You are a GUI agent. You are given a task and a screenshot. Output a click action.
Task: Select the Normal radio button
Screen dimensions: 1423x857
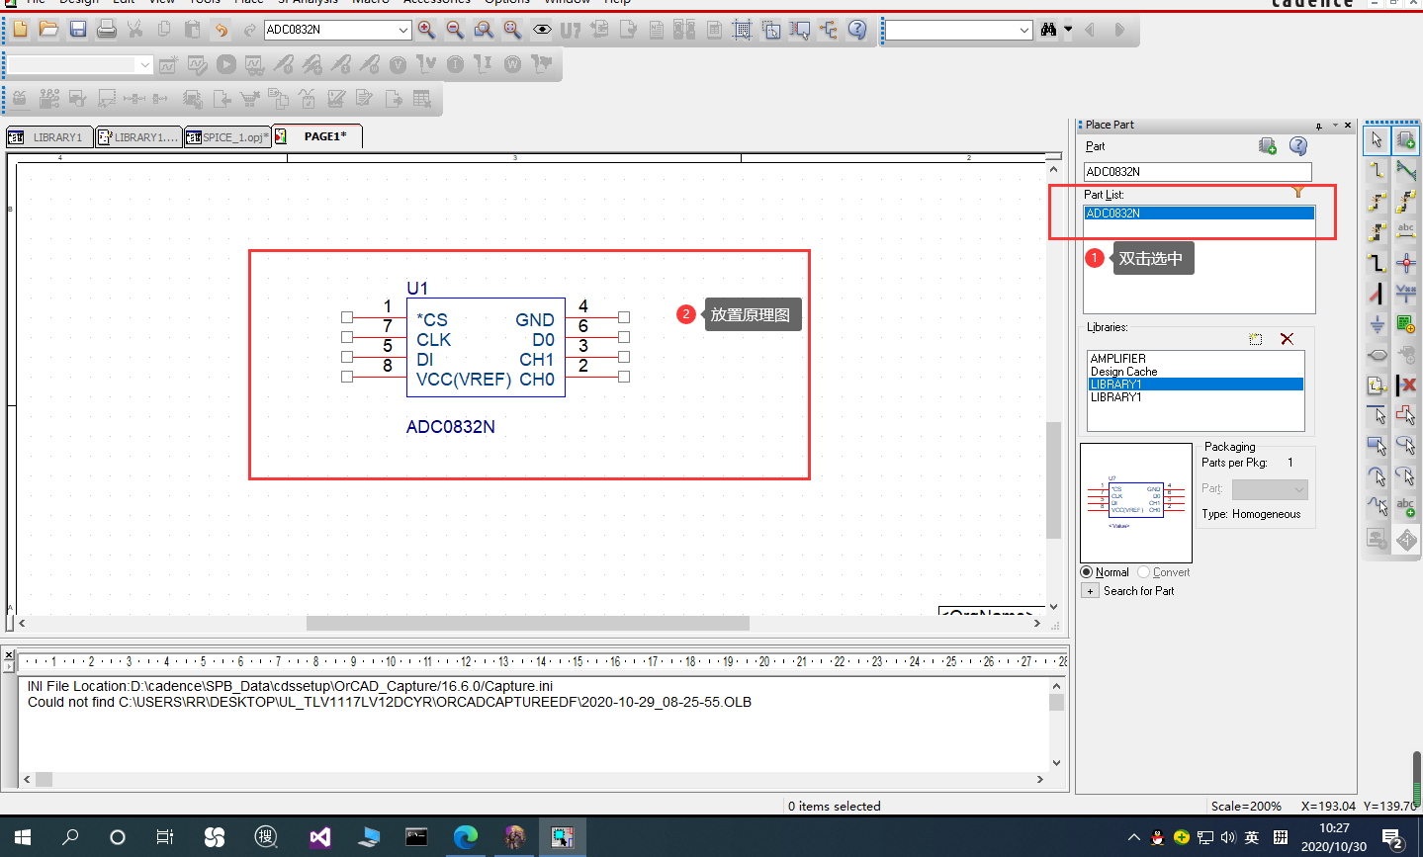click(1087, 572)
